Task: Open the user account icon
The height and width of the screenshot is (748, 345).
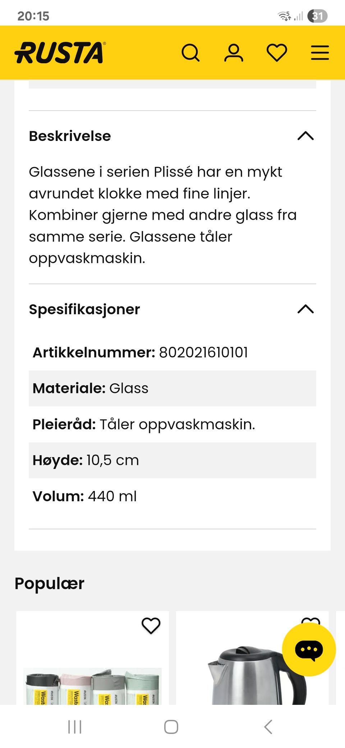Action: pos(234,53)
